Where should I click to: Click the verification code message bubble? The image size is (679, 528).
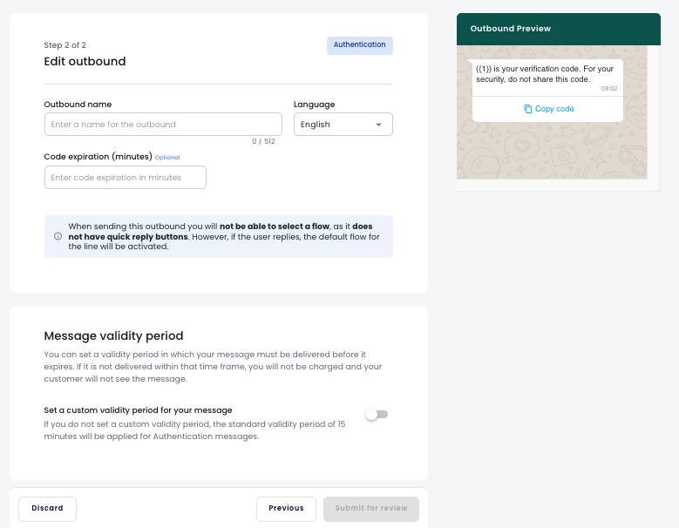point(545,74)
